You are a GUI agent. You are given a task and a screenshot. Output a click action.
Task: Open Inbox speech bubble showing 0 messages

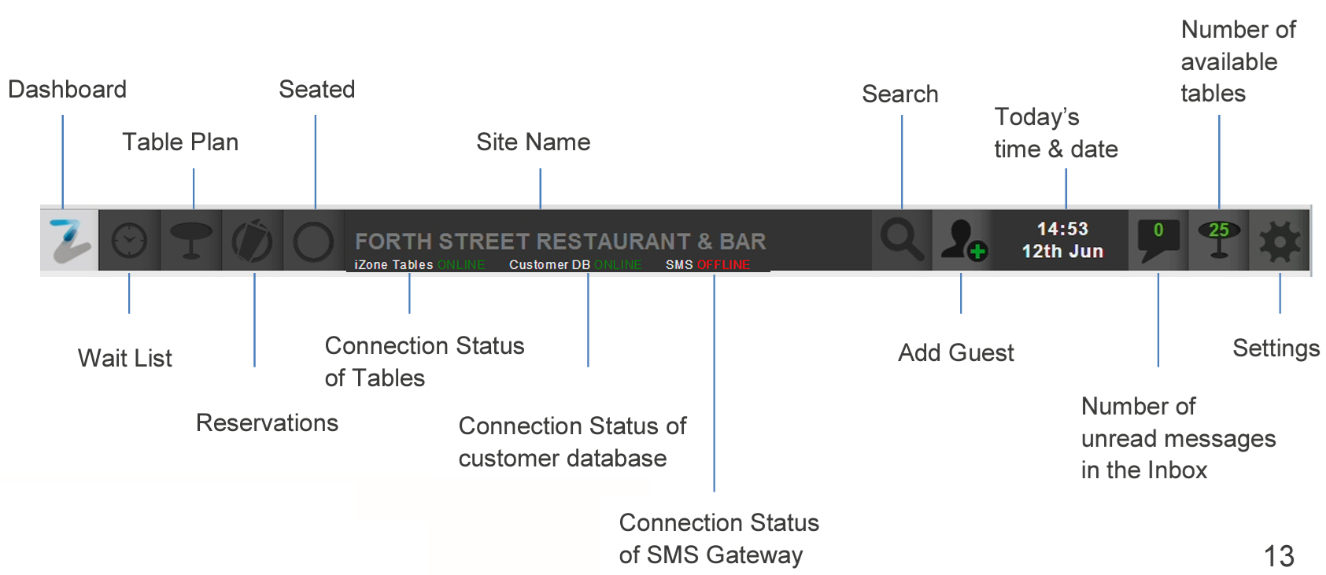click(x=1158, y=240)
